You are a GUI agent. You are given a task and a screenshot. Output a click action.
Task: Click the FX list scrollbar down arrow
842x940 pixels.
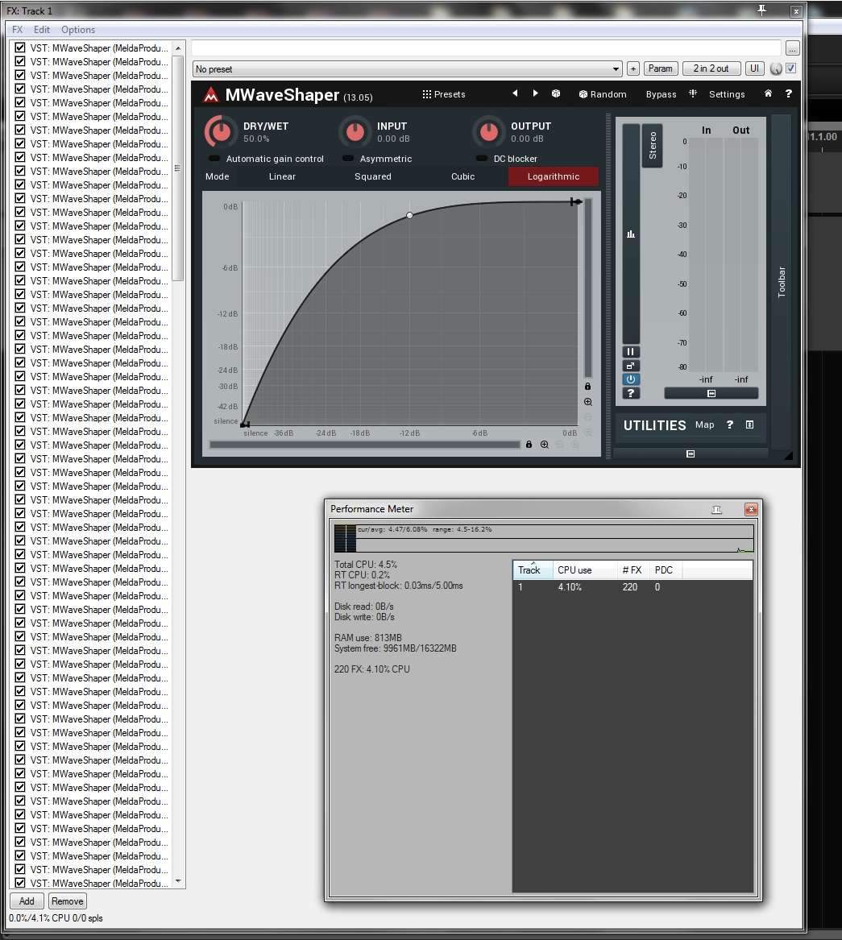(x=178, y=881)
